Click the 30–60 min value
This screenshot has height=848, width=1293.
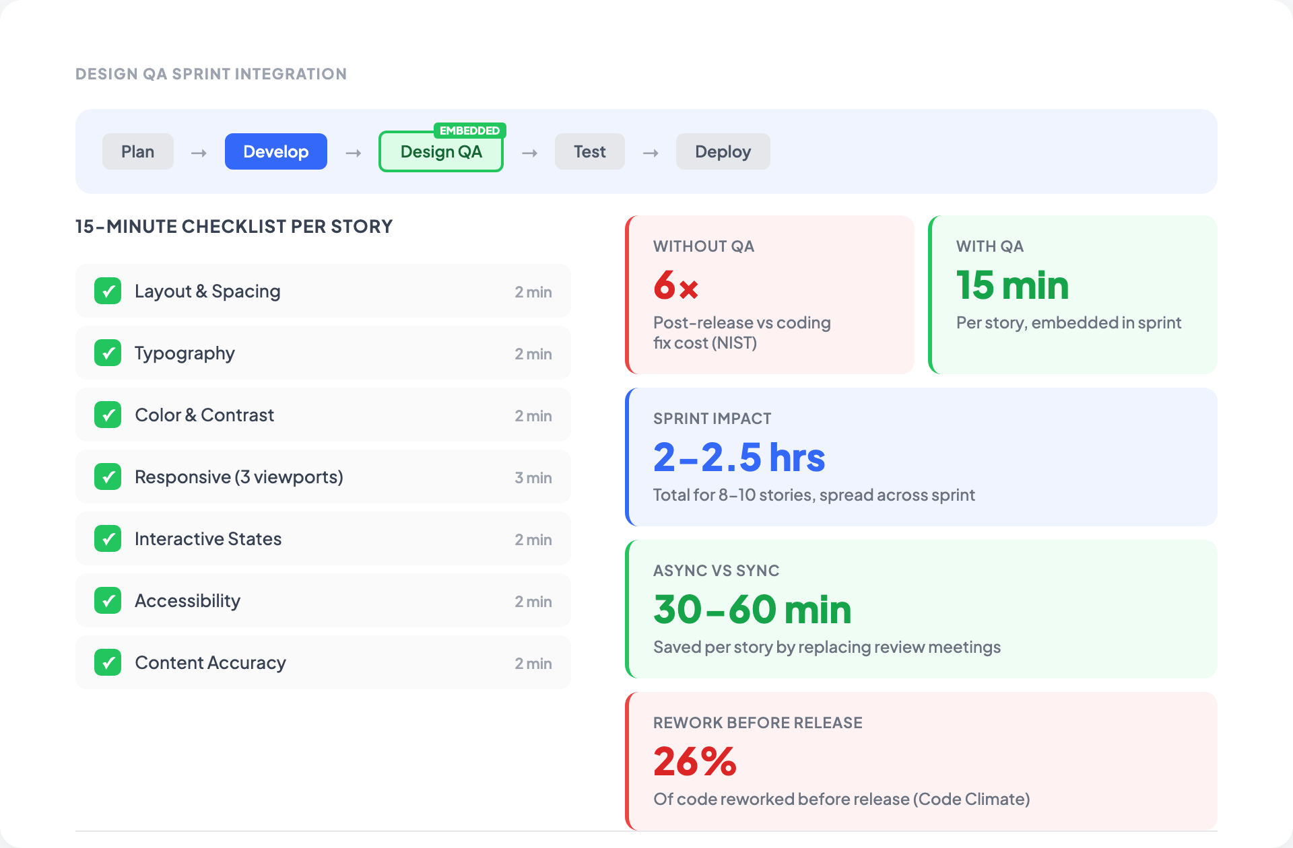(752, 610)
